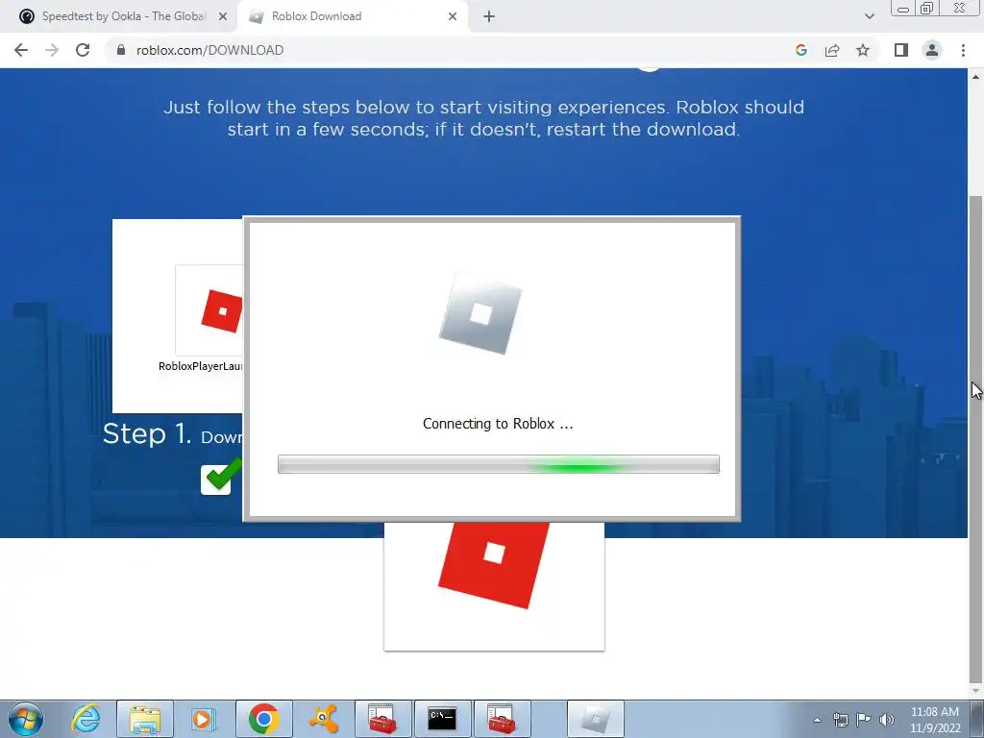Open the Action Center flag icon
Viewport: 984px width, 738px height.
point(864,720)
